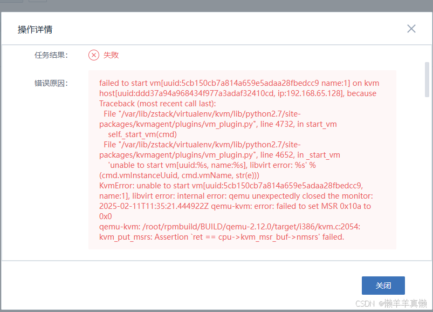Click the 'failed to set MSR 0x10a' line
This screenshot has width=433, height=312.
click(235, 206)
